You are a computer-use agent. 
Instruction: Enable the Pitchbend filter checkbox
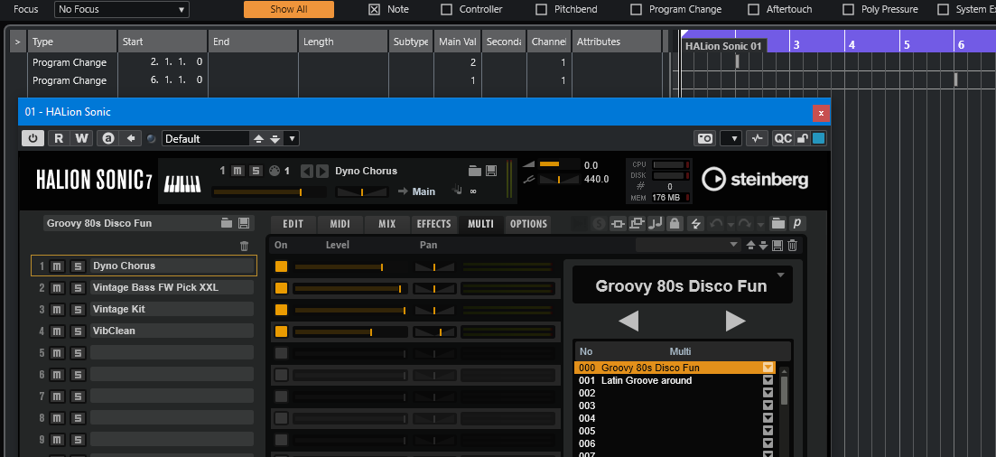(x=541, y=10)
